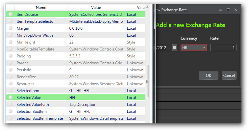Viewport: 248px width, 130px height.
Task: Click the Local source in SelectedValuePath row
Action: [131, 105]
